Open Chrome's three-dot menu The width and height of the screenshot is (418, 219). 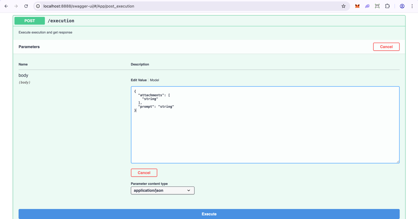click(412, 6)
